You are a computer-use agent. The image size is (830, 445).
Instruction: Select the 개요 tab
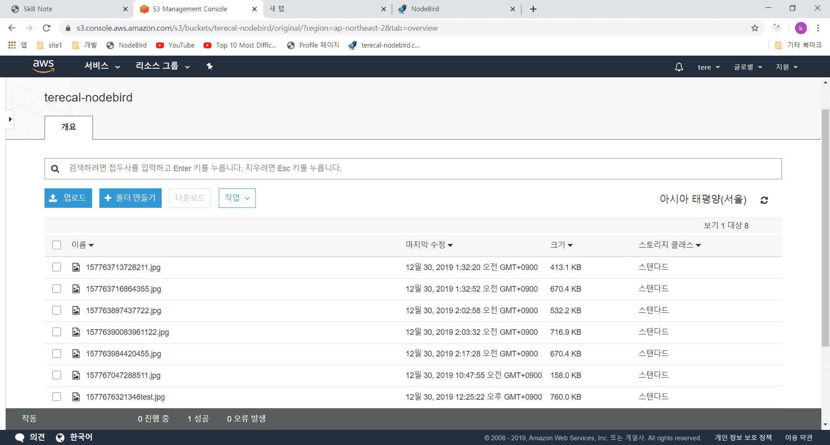(x=69, y=127)
